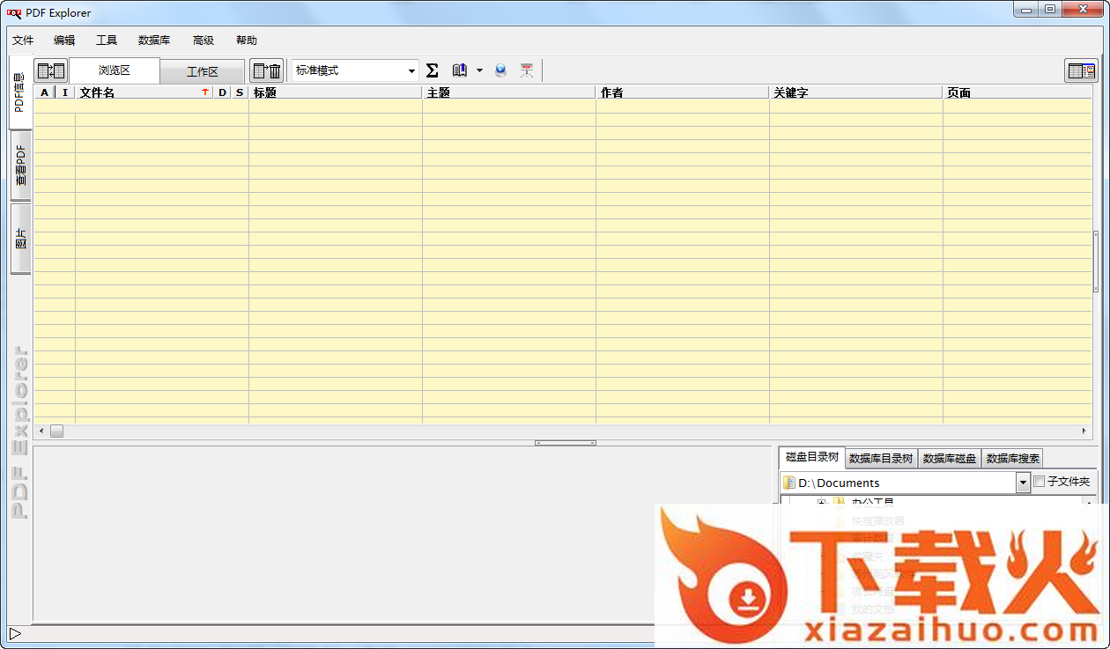Toggle the 子文件夹 checkbox

coord(1040,482)
